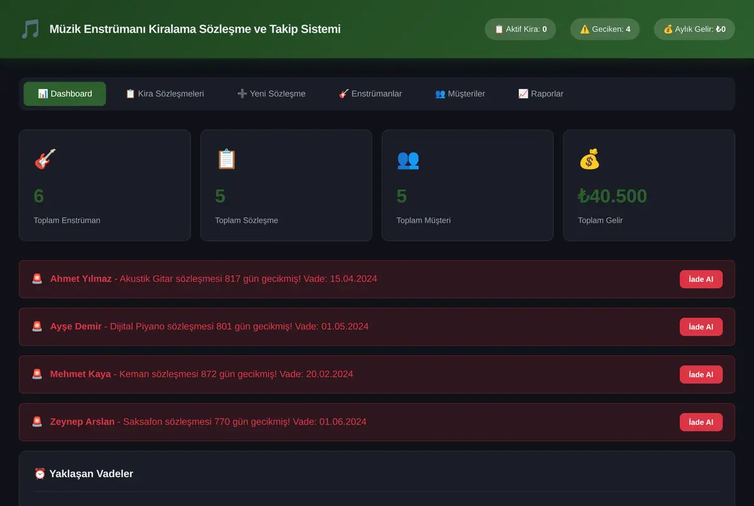This screenshot has width=754, height=506.
Task: Click the siren icon beside Zeynep Arslan
Action: pos(37,422)
